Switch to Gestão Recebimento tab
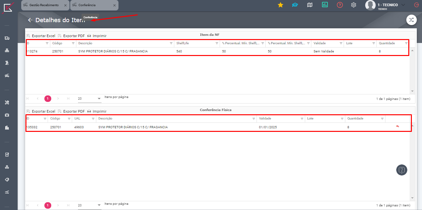The image size is (422, 210). (44, 5)
